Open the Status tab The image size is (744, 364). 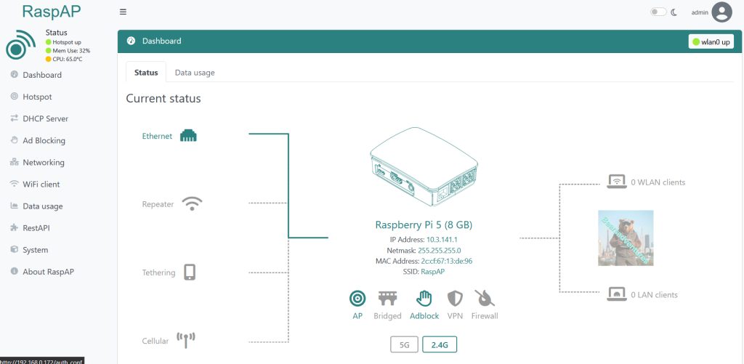[146, 73]
